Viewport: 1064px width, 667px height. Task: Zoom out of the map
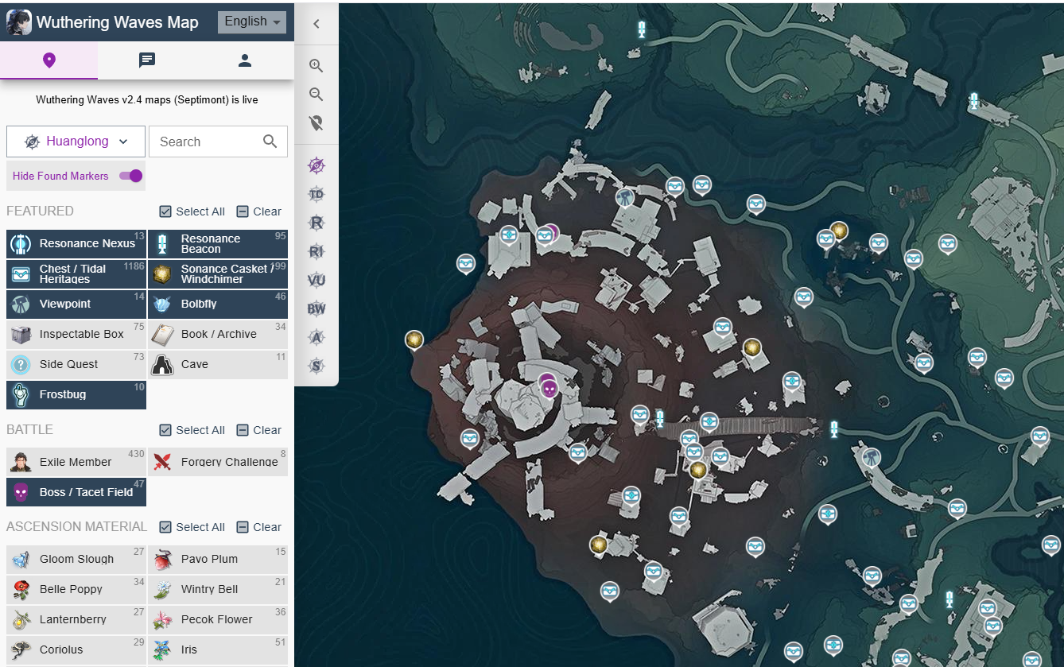(x=316, y=95)
